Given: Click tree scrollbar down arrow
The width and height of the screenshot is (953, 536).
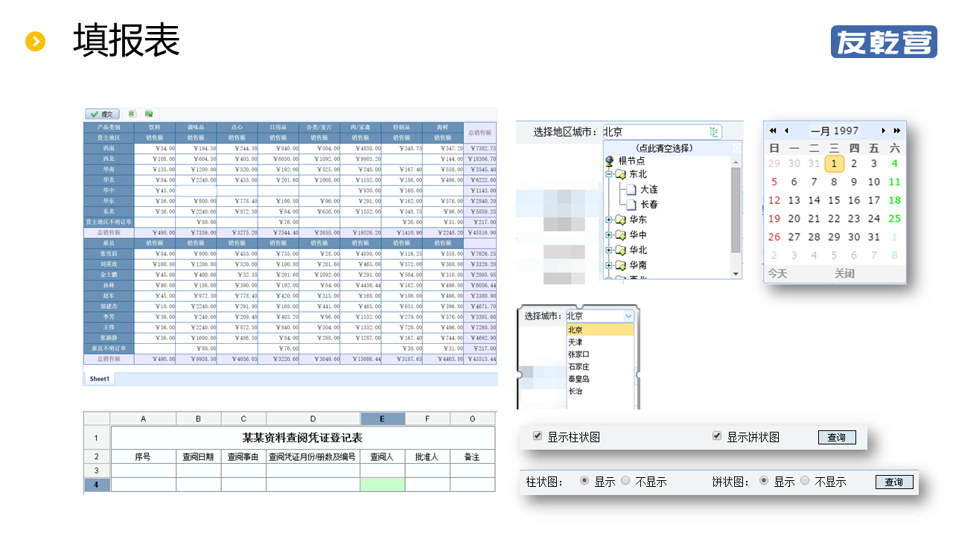Looking at the screenshot, I should point(736,274).
